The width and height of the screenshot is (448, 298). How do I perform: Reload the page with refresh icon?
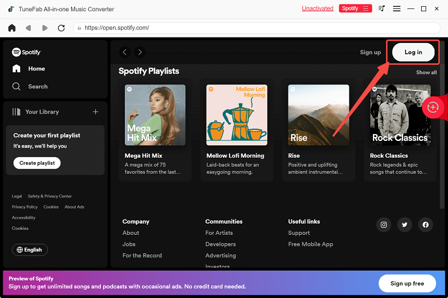point(61,28)
